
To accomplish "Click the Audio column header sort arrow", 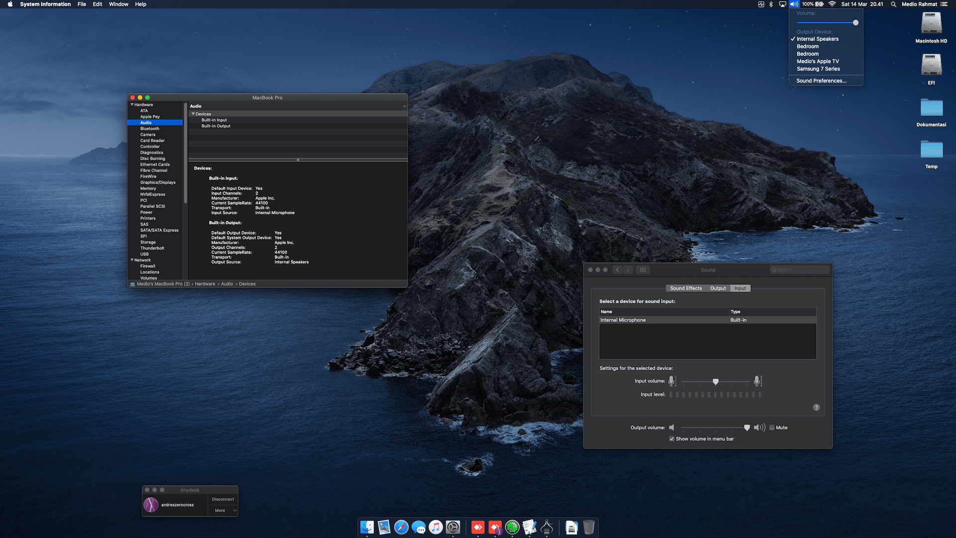I will point(404,106).
